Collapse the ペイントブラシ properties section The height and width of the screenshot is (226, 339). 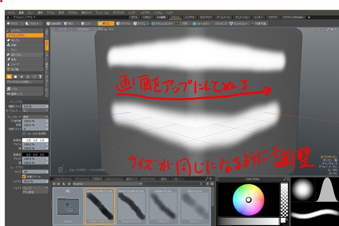pos(7,102)
